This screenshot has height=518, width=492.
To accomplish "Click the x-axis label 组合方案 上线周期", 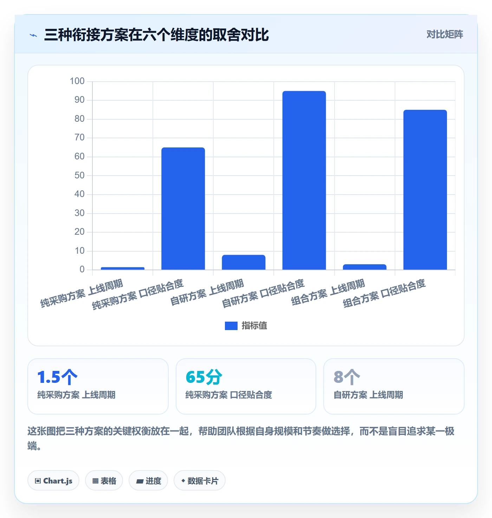I will point(328,293).
